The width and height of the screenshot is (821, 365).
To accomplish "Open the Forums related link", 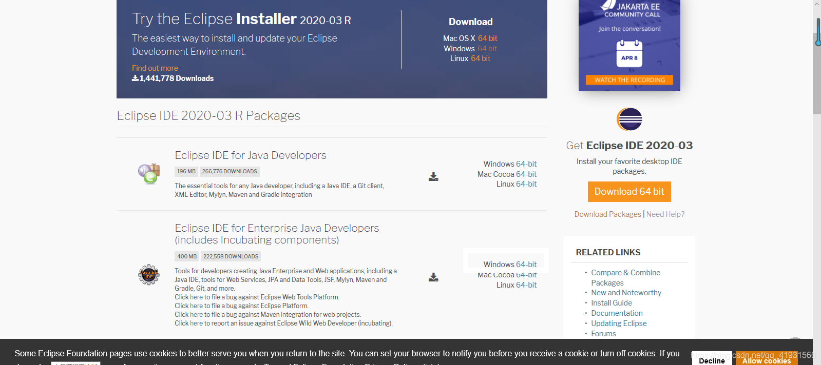I will pos(603,334).
